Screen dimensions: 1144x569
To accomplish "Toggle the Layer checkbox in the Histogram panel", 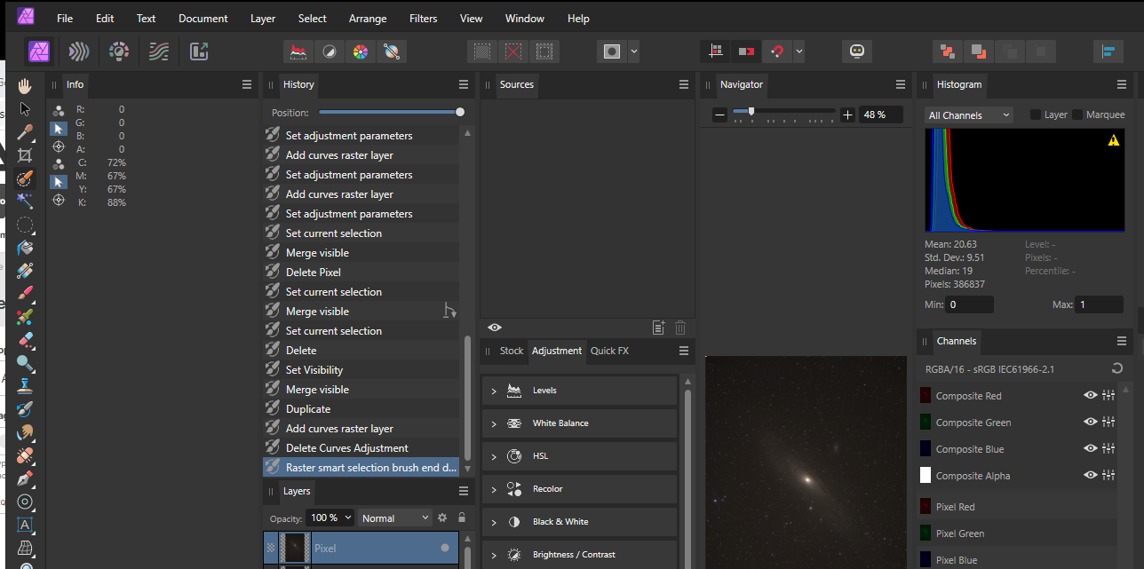I will click(x=1037, y=115).
